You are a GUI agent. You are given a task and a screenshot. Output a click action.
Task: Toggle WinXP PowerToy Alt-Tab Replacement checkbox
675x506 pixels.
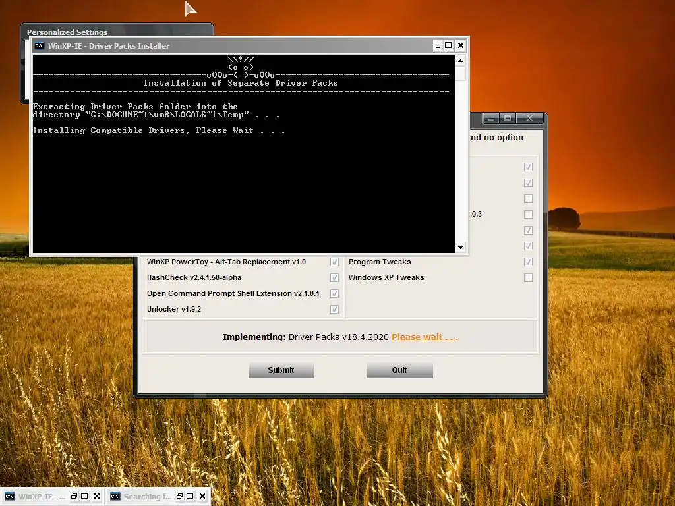click(x=334, y=262)
